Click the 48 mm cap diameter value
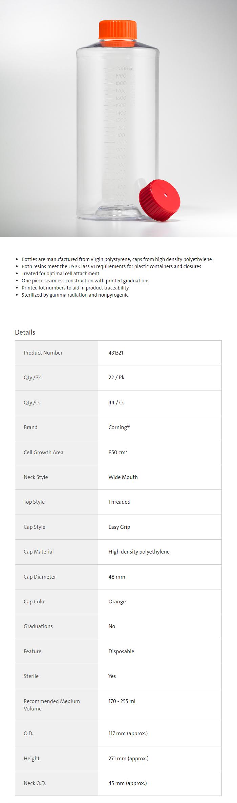237x803 pixels. [117, 577]
